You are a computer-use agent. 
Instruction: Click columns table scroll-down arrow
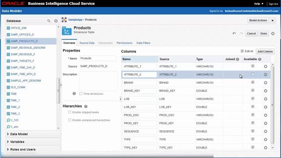pos(273,148)
